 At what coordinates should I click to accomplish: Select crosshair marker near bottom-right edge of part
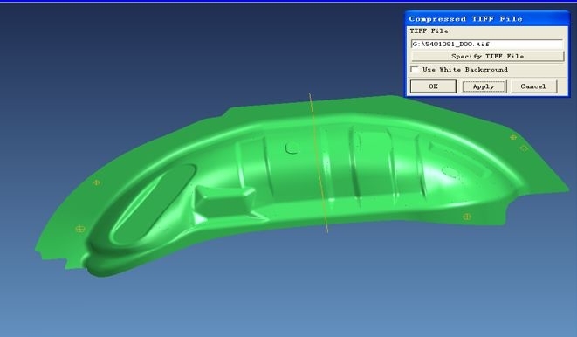pos(467,217)
